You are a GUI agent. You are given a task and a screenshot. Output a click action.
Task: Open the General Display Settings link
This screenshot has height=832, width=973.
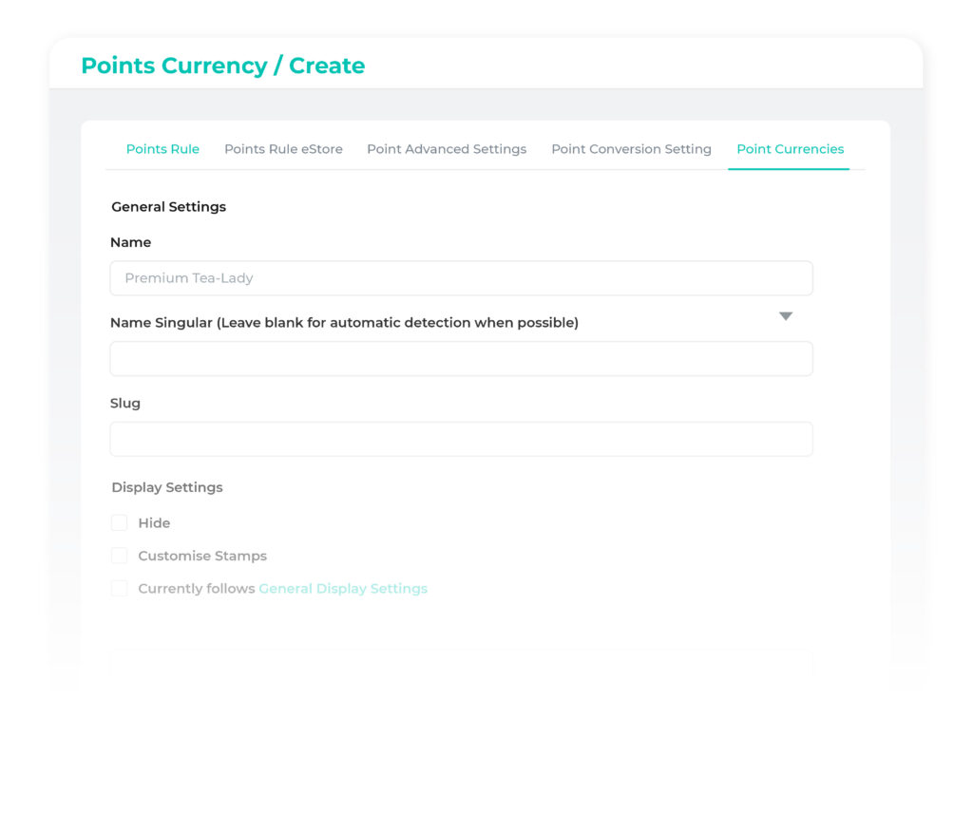coord(343,589)
